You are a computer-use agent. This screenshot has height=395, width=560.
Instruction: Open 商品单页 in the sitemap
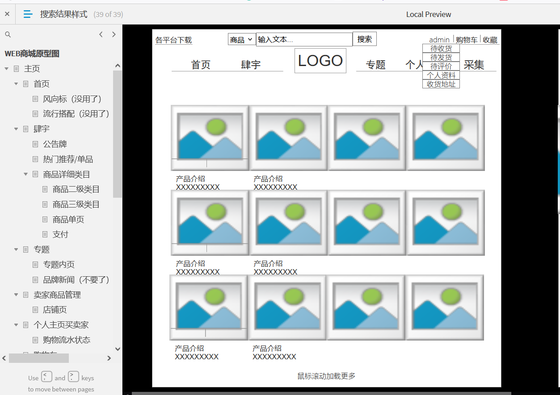[68, 220]
